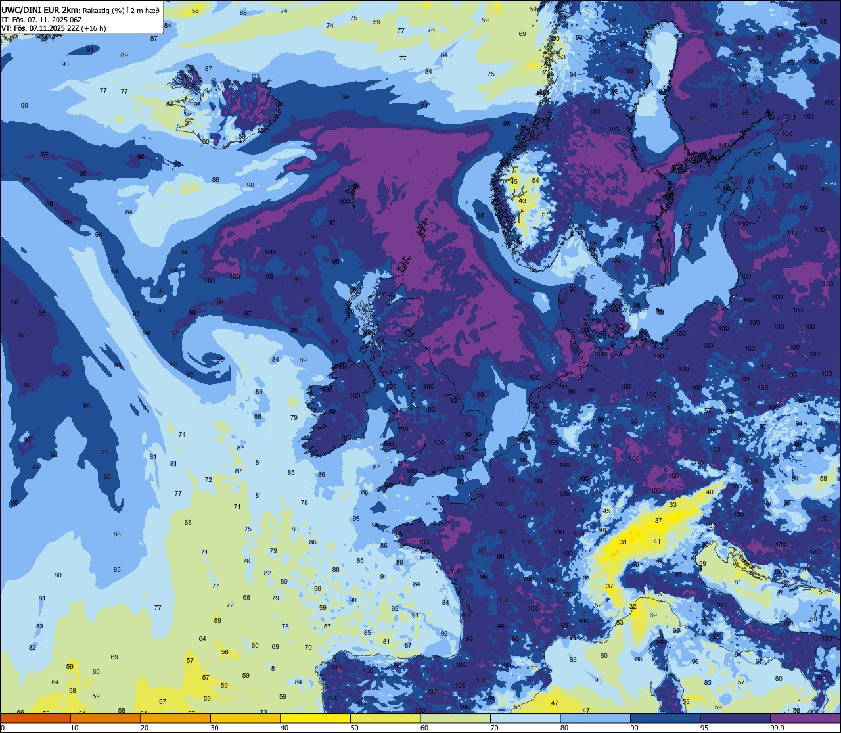This screenshot has height=733, width=841.
Task: Pick the golden yellow 30–40 legend segment
Action: tap(245, 719)
